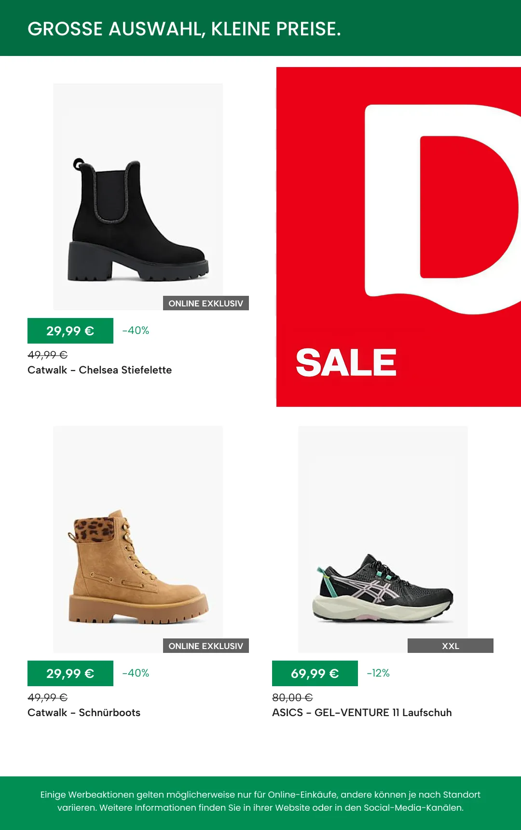521x830 pixels.
Task: Open the ASICS running shoe image
Action: point(383,539)
